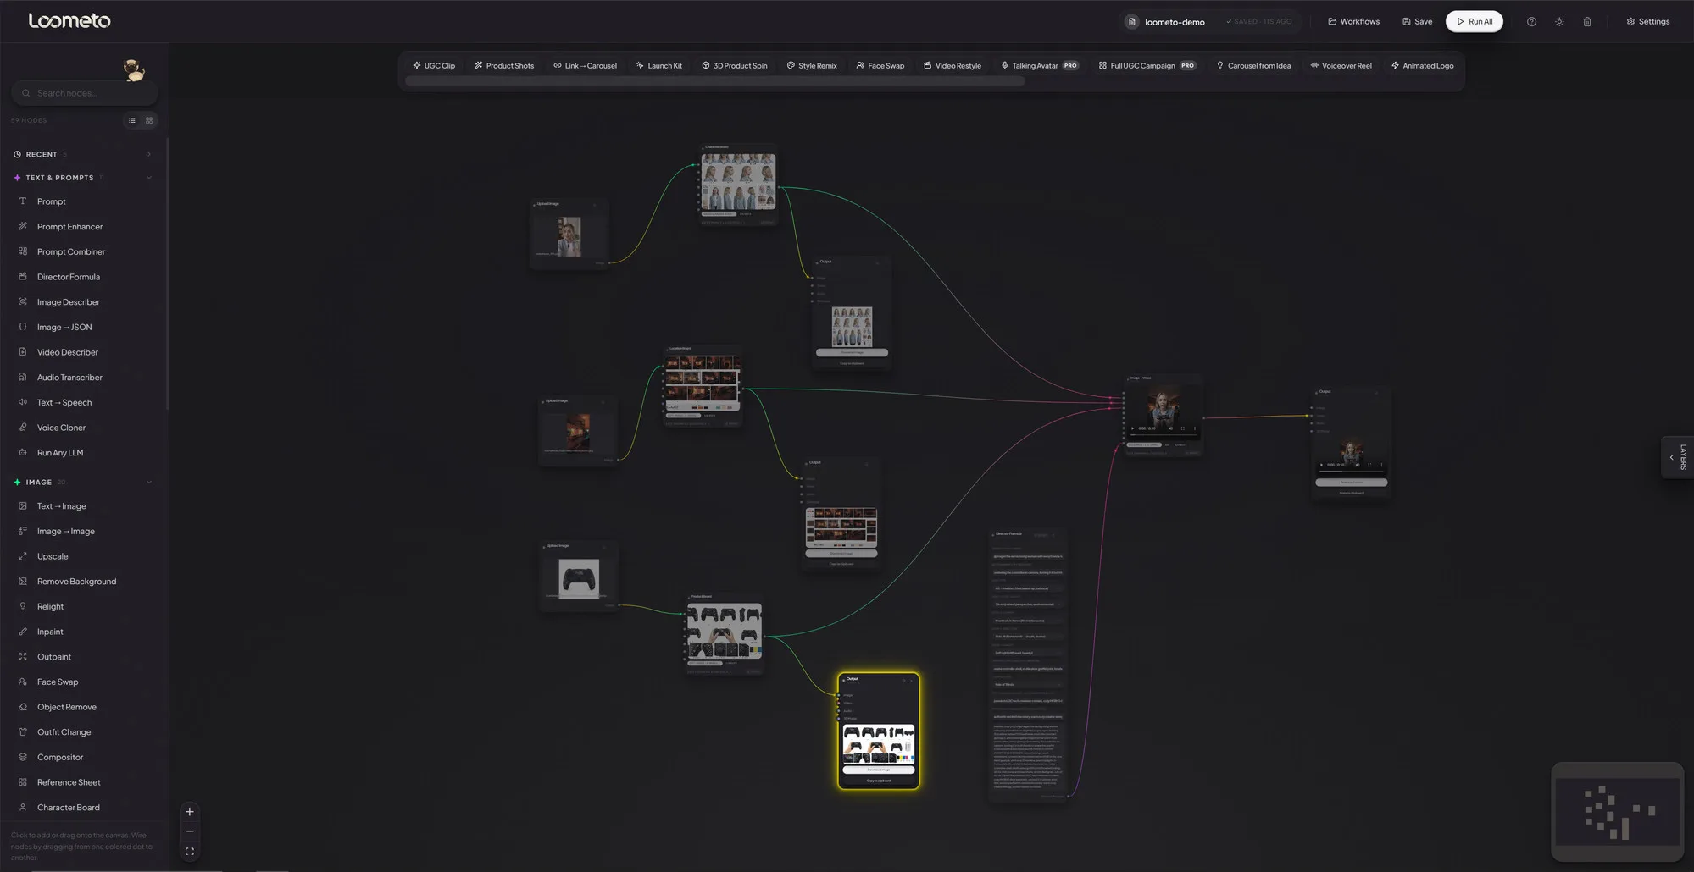Collapse the Image section
This screenshot has height=872, width=1694.
[x=83, y=483]
